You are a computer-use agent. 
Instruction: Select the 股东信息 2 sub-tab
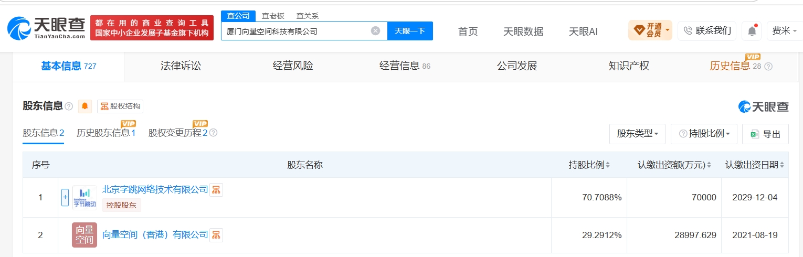point(43,133)
